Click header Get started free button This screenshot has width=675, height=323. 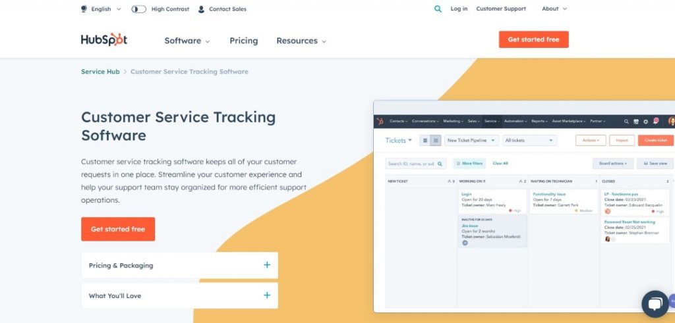coord(534,39)
